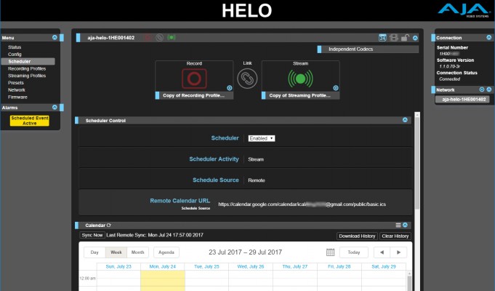
Task: Click the AJA Video Systems logo
Action: pos(464,10)
